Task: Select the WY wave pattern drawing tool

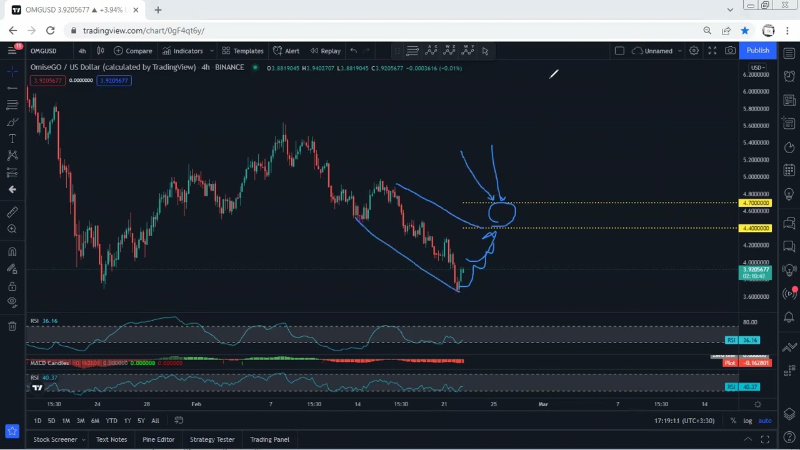Action: click(x=467, y=51)
